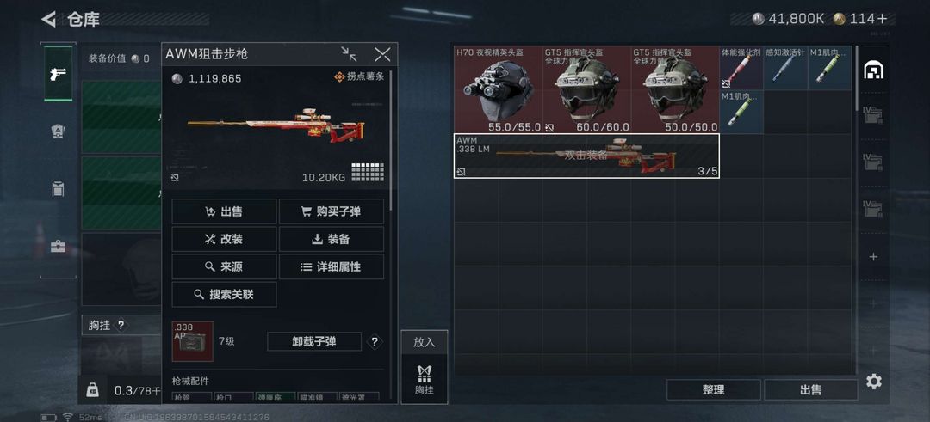Select the main stash icon in right sidebar
The height and width of the screenshot is (422, 930).
(x=874, y=70)
